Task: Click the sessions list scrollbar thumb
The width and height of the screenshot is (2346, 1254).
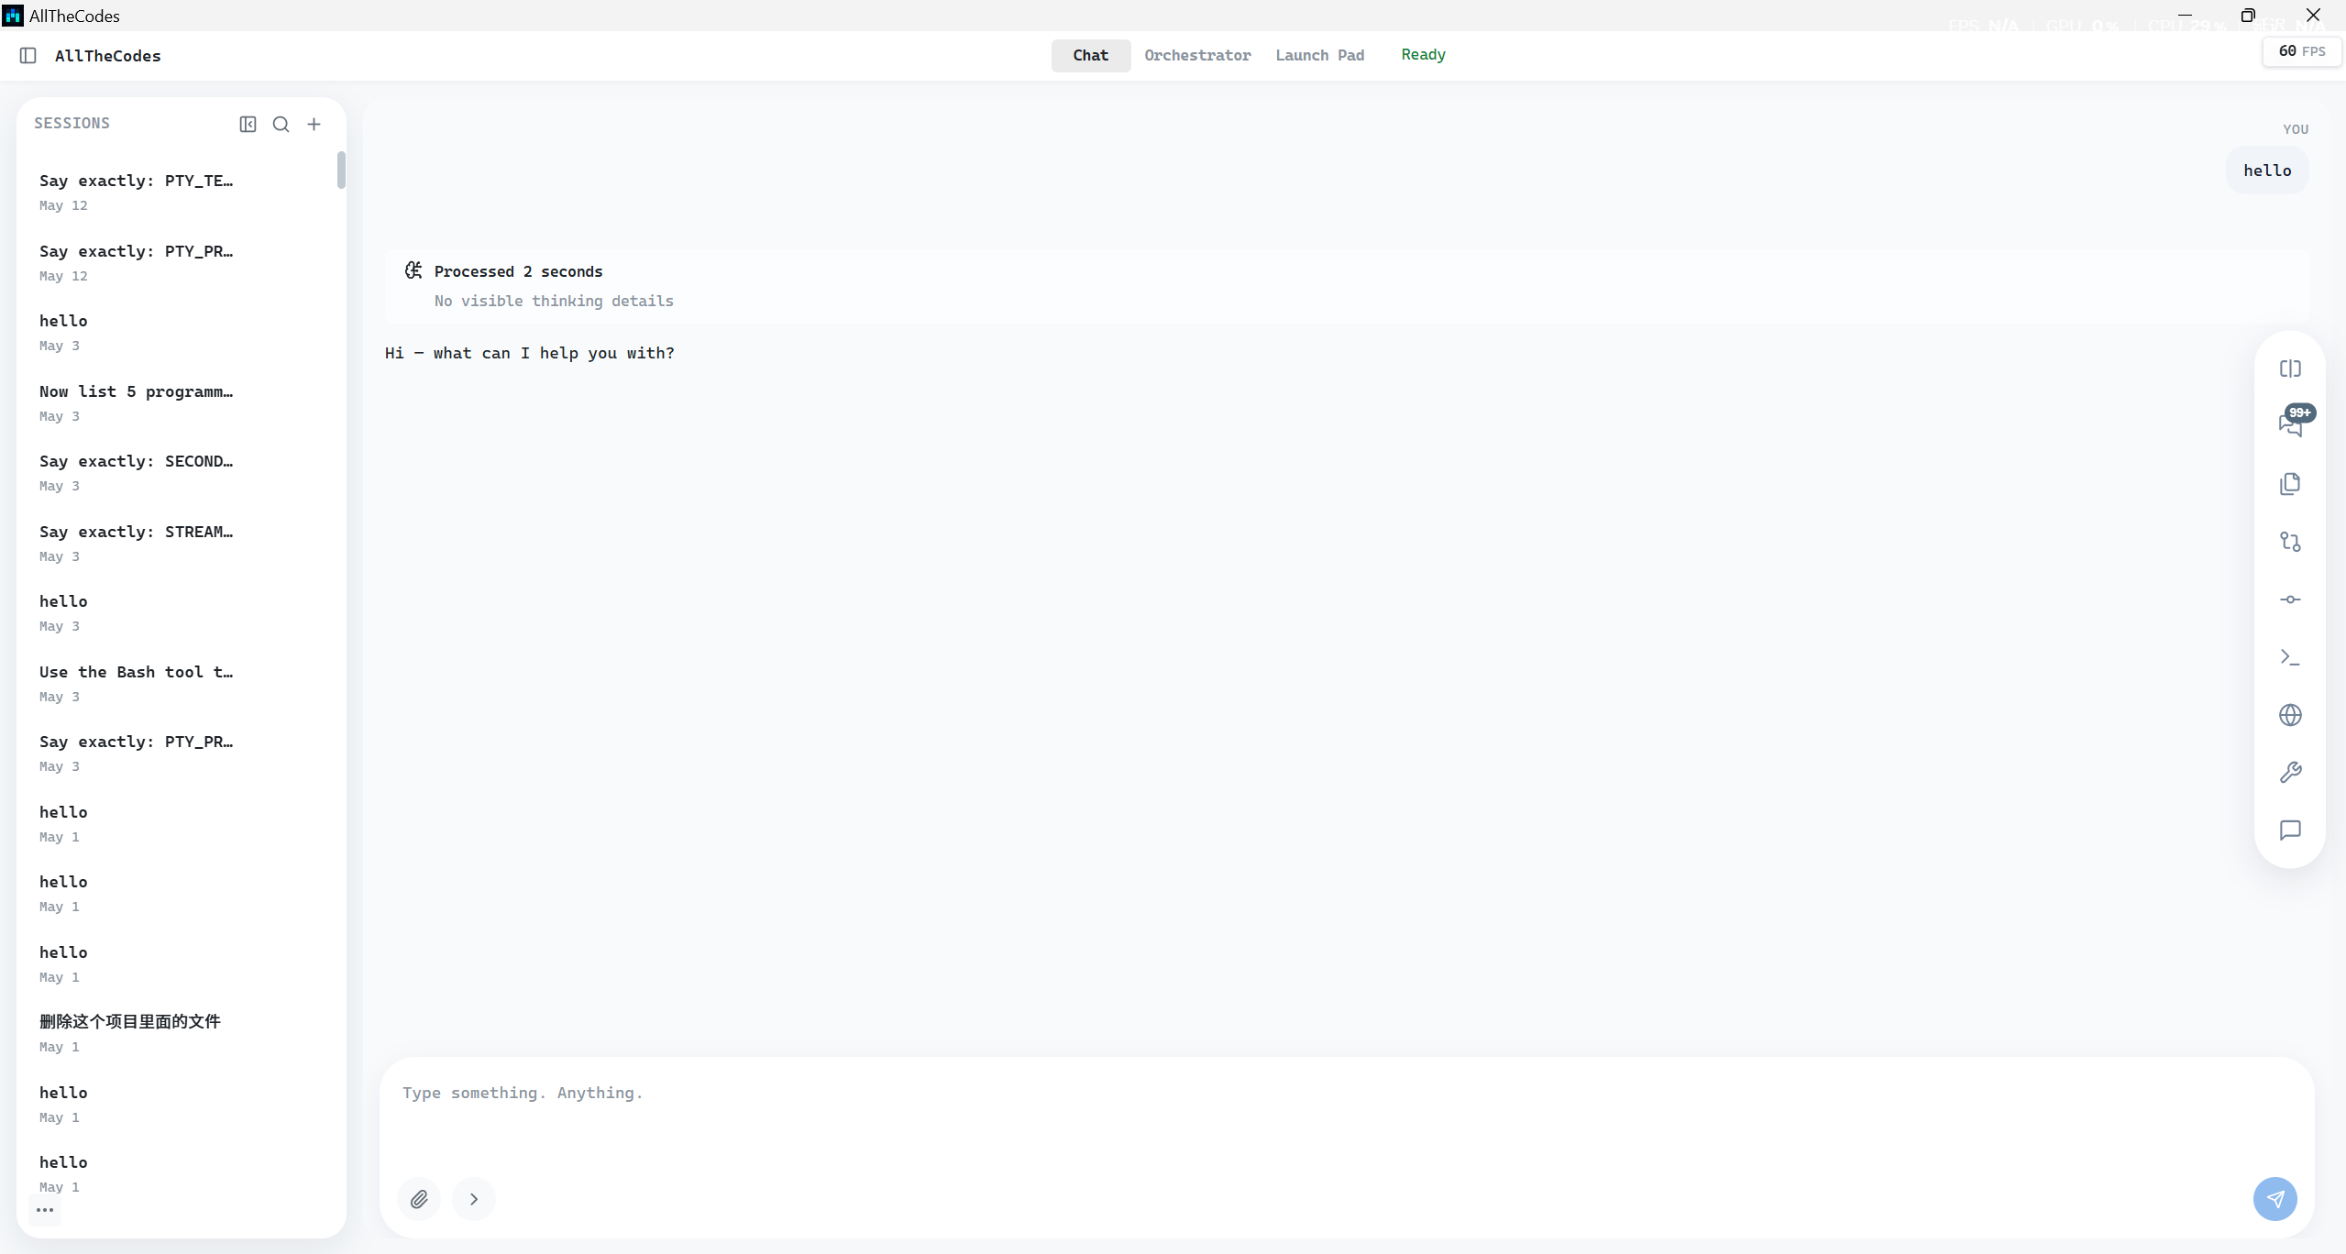Action: point(341,170)
